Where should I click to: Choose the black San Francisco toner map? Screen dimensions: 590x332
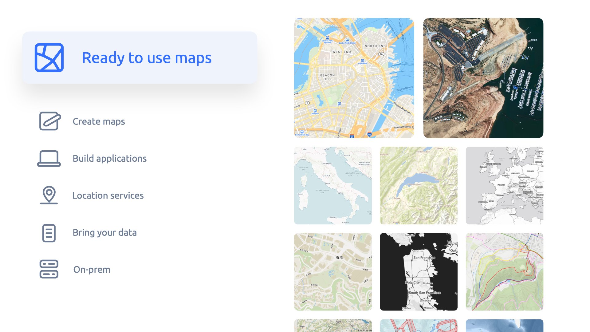pyautogui.click(x=419, y=271)
